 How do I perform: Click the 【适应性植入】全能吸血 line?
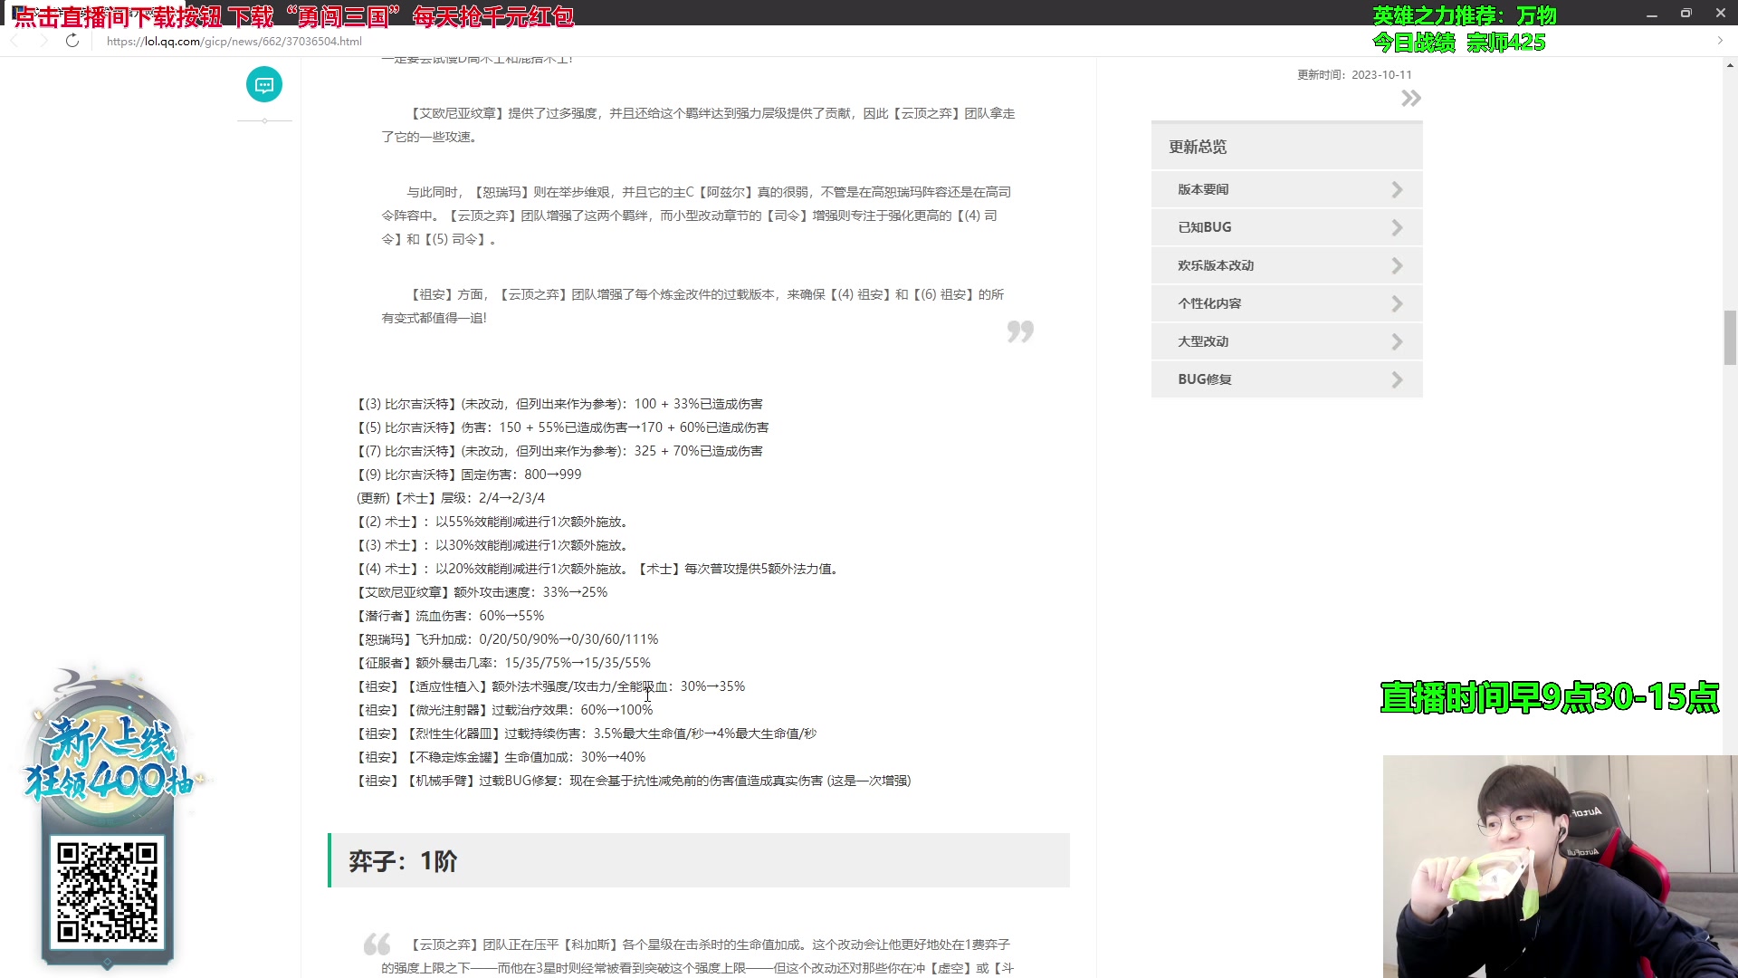point(550,686)
